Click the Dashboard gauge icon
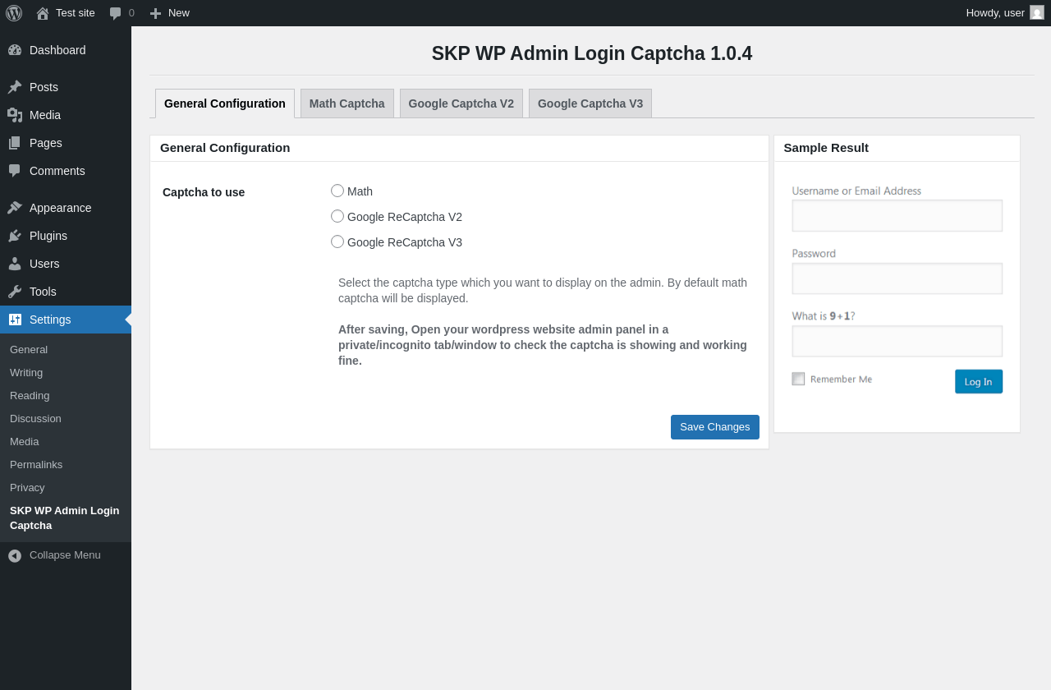This screenshot has width=1051, height=690. (x=15, y=50)
